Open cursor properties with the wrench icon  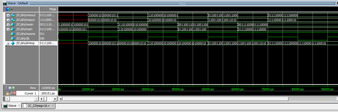(11, 93)
